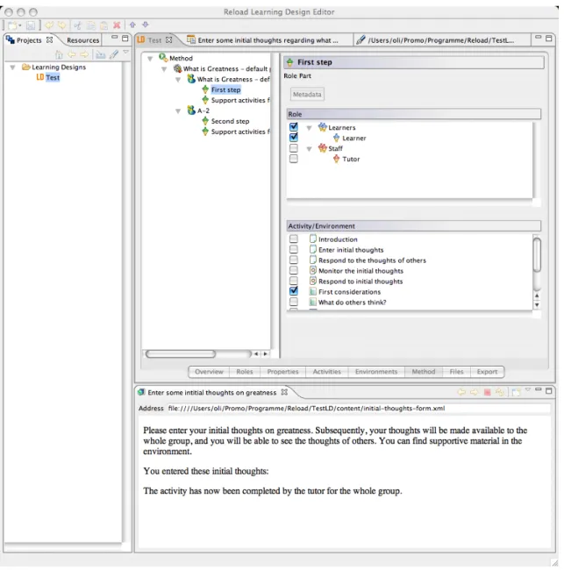Uncheck the Learner role checkbox
Screen dimensions: 564x570
click(x=294, y=138)
